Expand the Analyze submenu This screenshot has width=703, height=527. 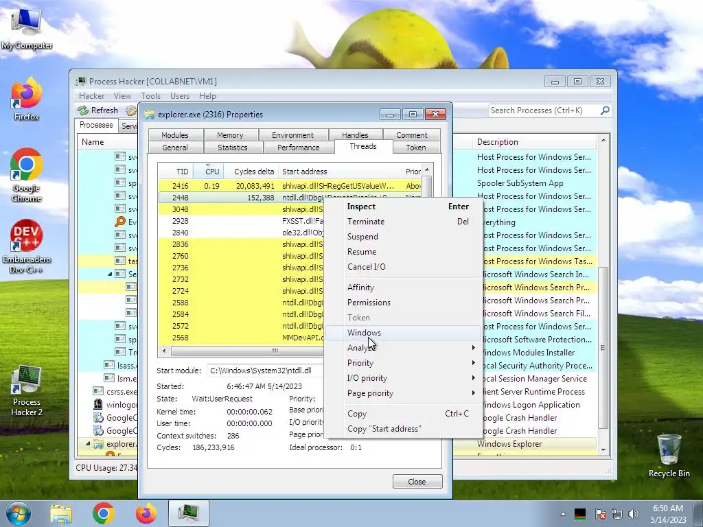[402, 348]
